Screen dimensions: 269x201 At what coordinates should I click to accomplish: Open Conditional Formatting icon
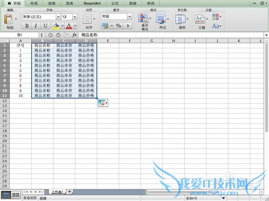(x=143, y=18)
